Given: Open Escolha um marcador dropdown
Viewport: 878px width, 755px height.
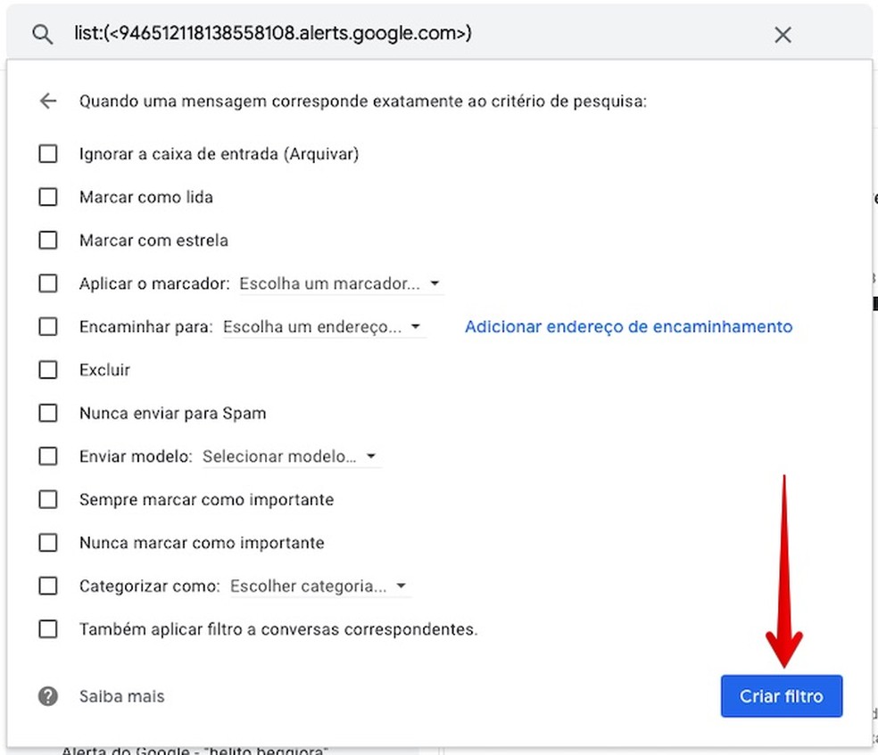Looking at the screenshot, I should 340,284.
